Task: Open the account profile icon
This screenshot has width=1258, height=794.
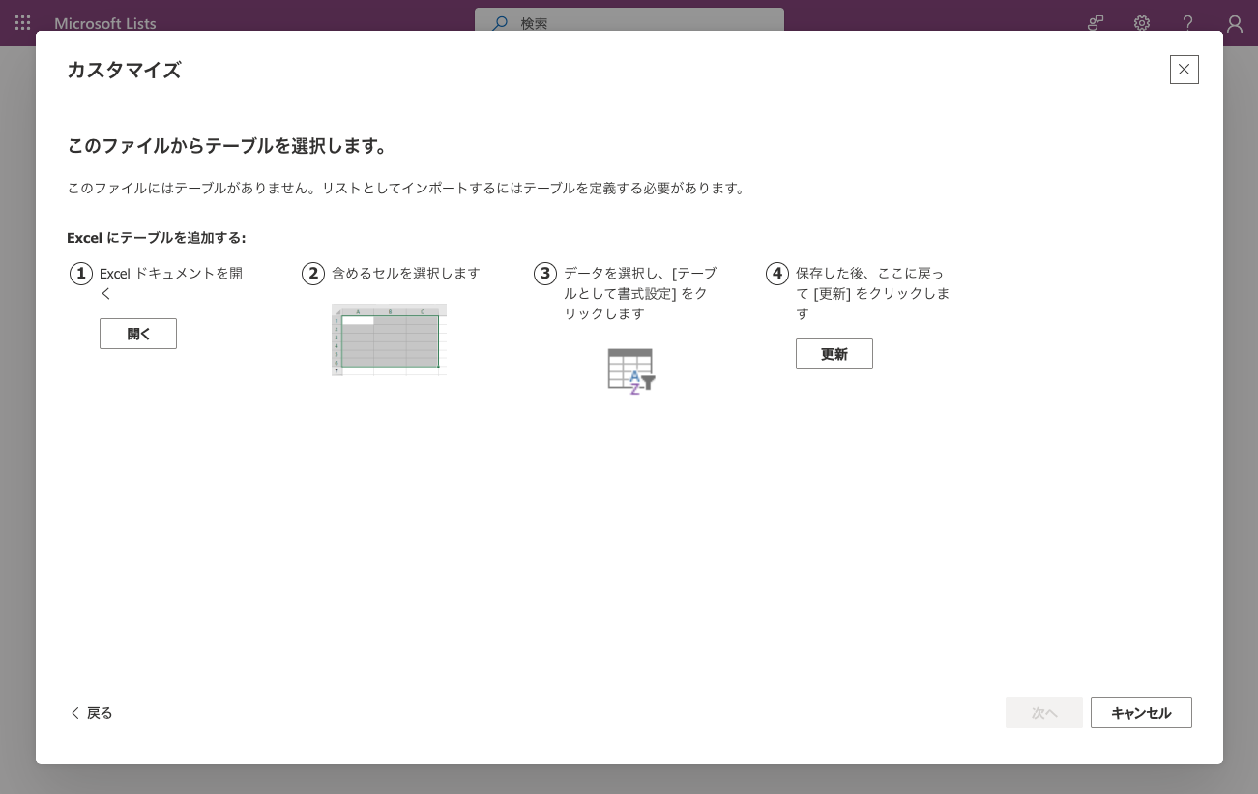Action: (x=1235, y=24)
